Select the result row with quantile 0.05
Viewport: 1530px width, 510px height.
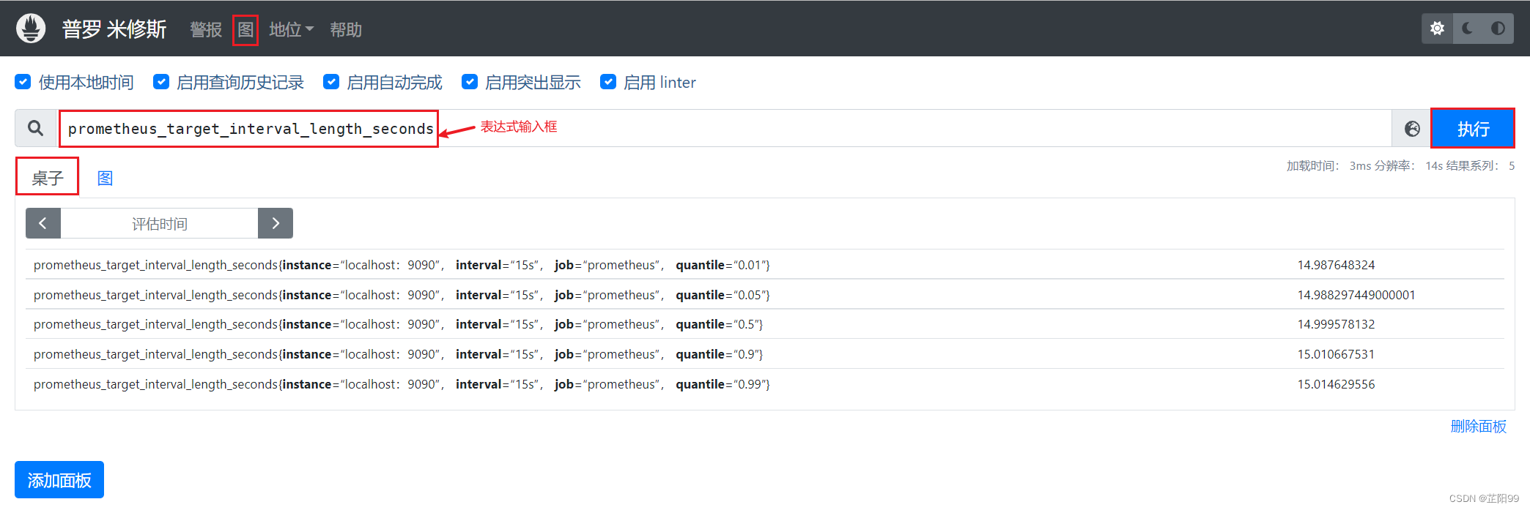click(x=765, y=295)
